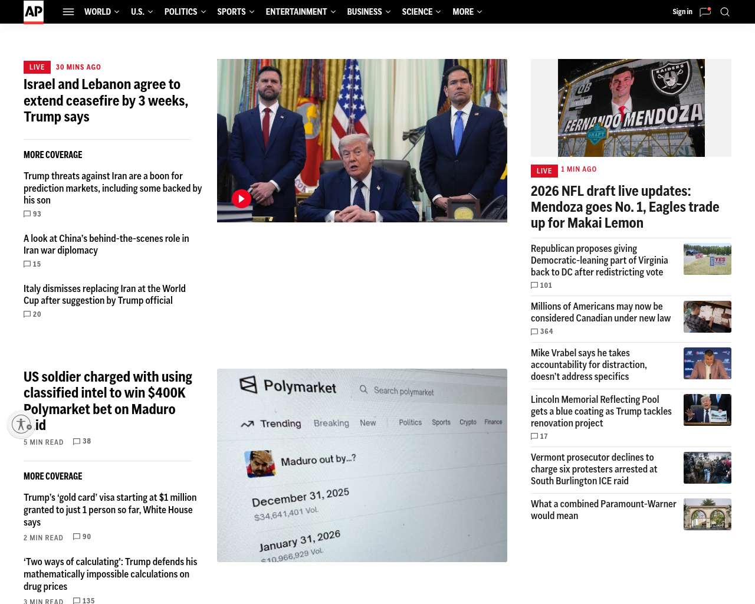Click the Sign in link
755x604 pixels.
pos(682,12)
